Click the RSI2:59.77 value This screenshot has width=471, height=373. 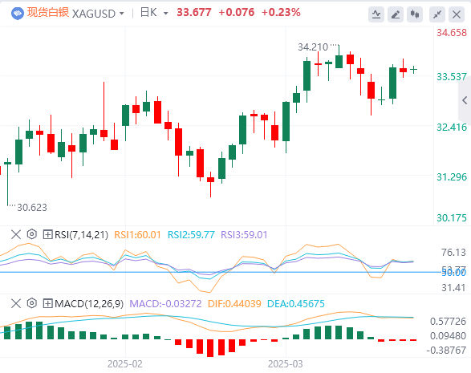(191, 235)
